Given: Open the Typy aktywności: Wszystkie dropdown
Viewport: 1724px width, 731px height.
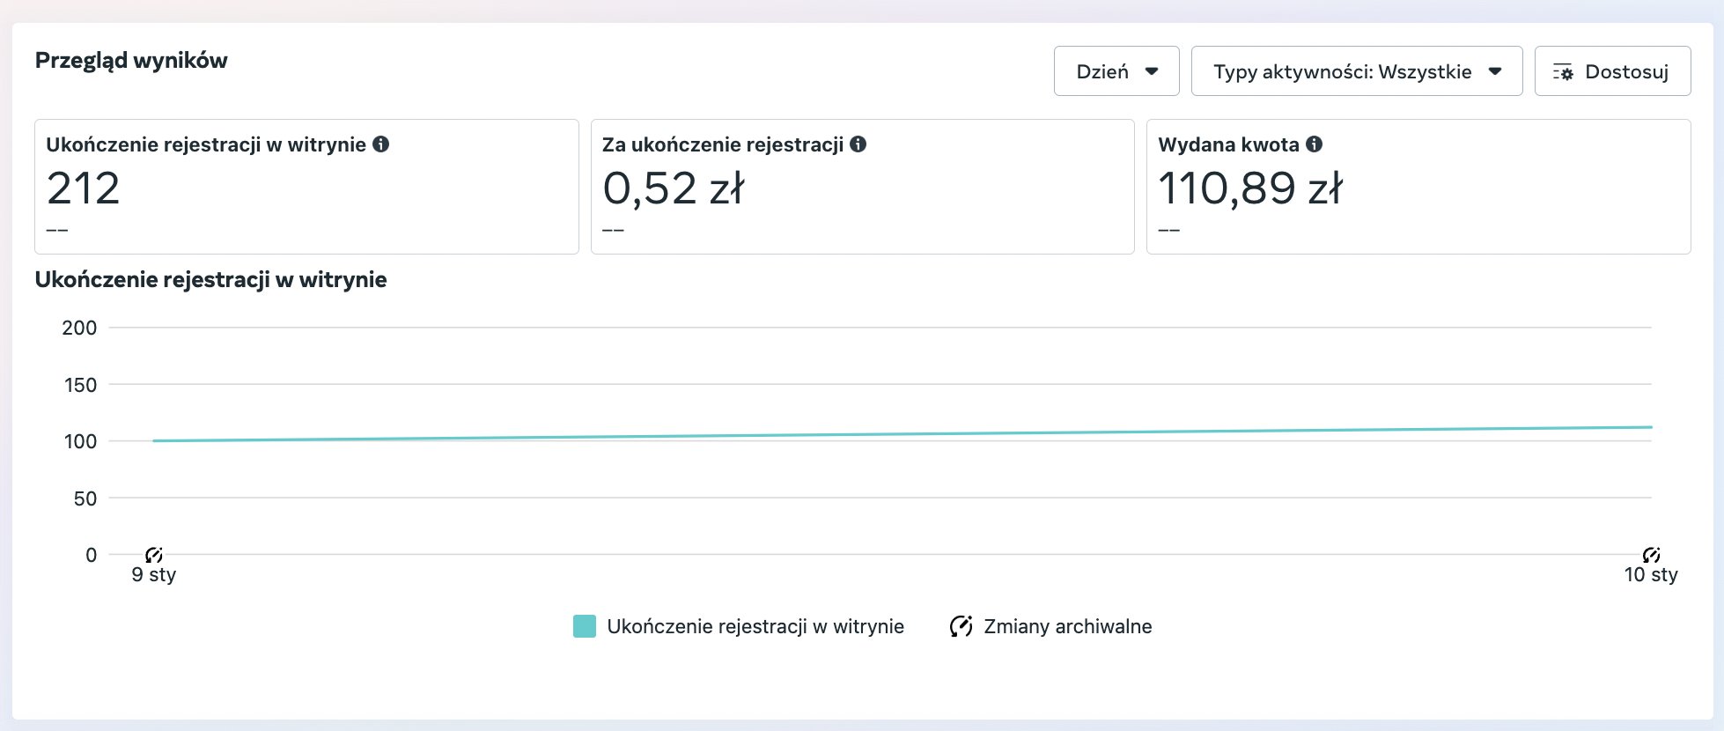Looking at the screenshot, I should [1356, 71].
